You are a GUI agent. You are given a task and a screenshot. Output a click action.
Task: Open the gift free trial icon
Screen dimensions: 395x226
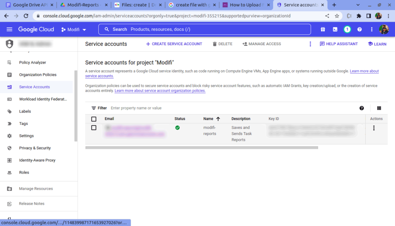[323, 29]
